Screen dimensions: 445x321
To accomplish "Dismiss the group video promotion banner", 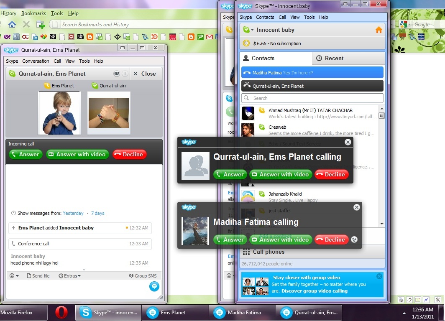I will [379, 276].
